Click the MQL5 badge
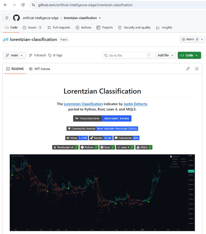The image size is (206, 234). coord(144,147)
